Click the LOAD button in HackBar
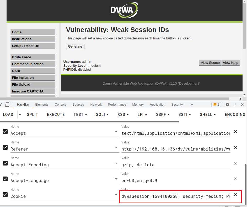The image size is (247, 207). 8,115
